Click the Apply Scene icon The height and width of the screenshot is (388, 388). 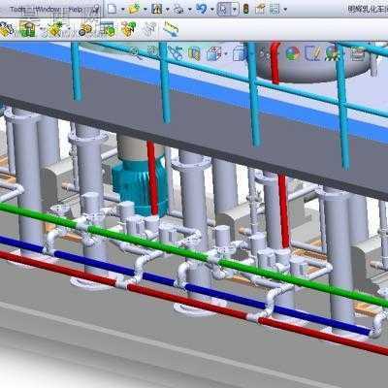pos(313,53)
